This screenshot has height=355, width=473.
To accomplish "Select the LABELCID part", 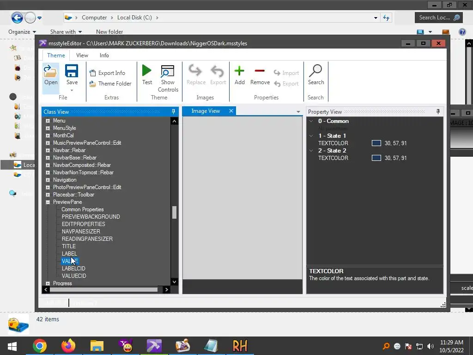I will click(x=73, y=269).
